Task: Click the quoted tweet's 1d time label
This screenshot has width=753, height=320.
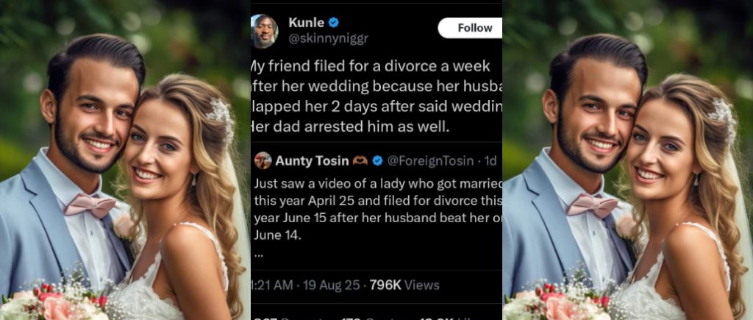Action: [490, 160]
